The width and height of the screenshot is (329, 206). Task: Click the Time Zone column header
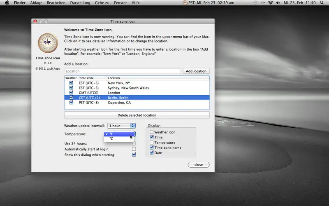[x=93, y=78]
